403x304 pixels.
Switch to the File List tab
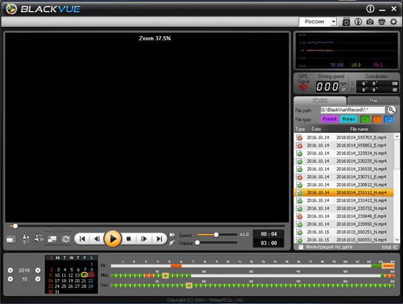(x=320, y=100)
